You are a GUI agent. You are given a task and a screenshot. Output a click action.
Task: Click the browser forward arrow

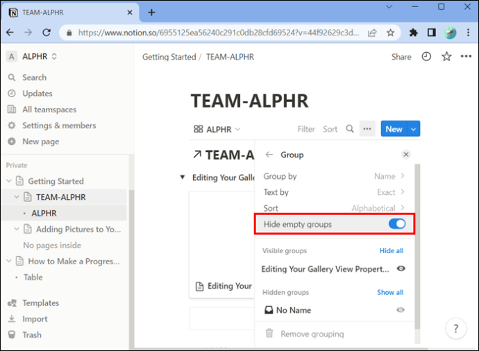coord(28,33)
